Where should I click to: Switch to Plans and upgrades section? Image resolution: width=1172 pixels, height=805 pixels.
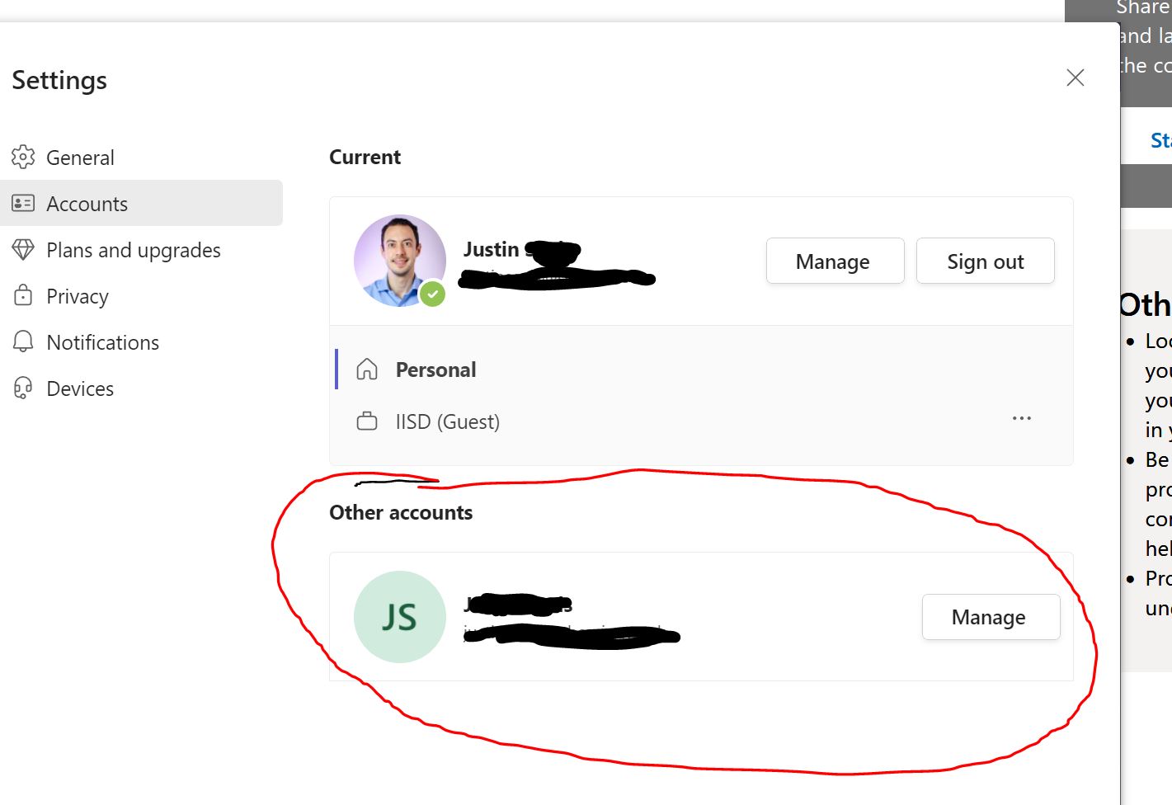click(133, 249)
